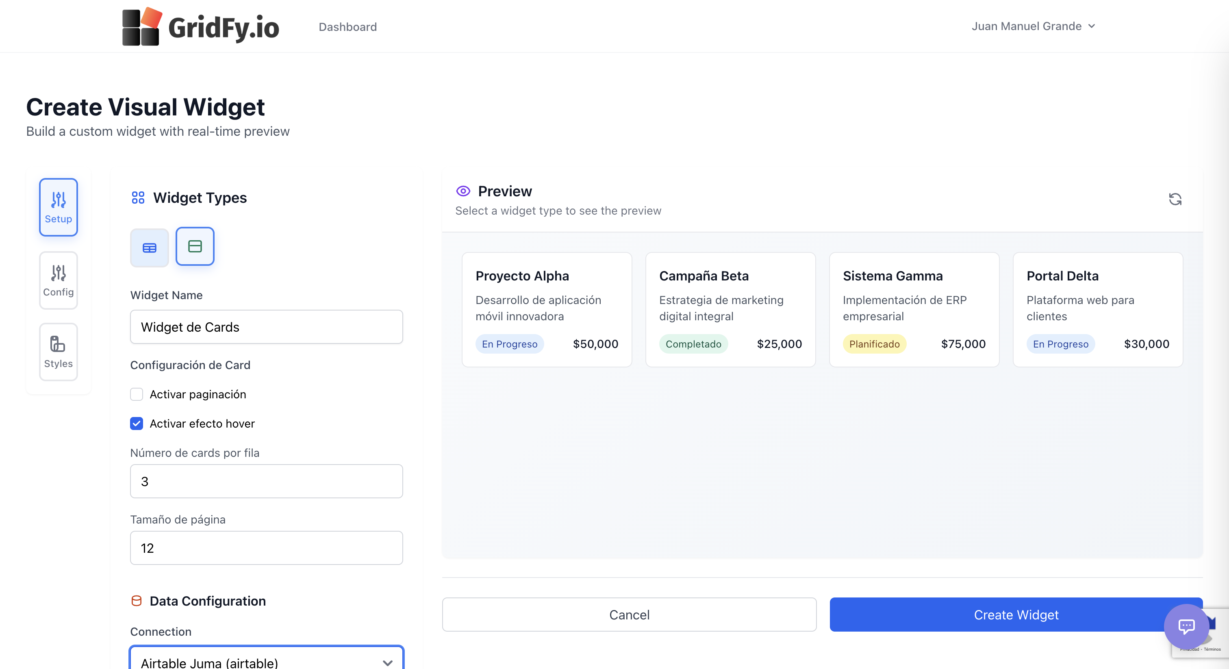Image resolution: width=1229 pixels, height=669 pixels.
Task: Go to the Dashboard
Action: [x=347, y=27]
